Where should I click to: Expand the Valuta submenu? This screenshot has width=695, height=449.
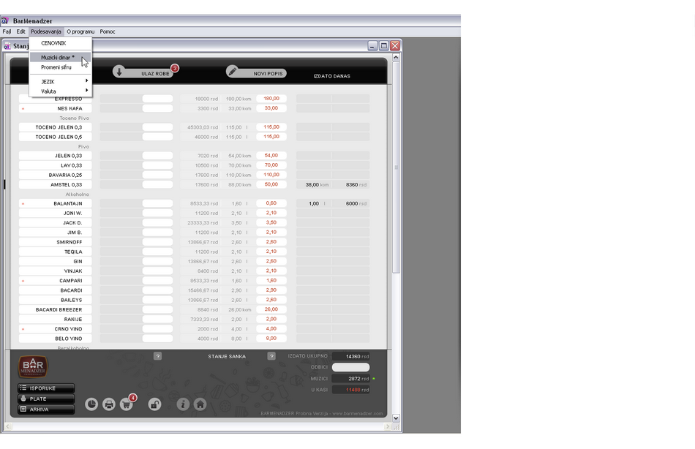point(60,91)
